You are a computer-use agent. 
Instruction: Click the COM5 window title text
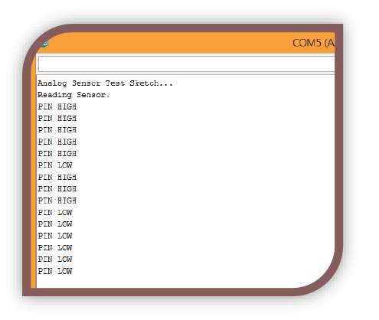click(313, 43)
